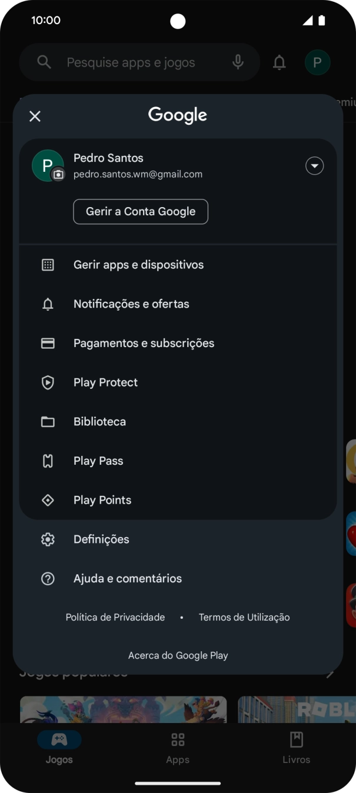
Task: Open Termos de Utilização link
Action: [244, 617]
